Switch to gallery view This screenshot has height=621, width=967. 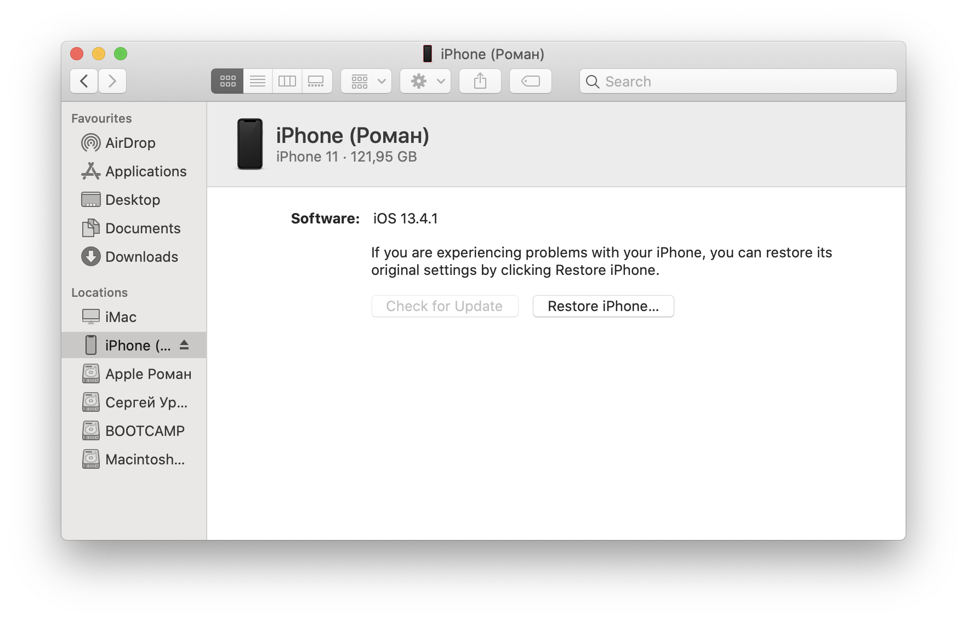point(317,82)
